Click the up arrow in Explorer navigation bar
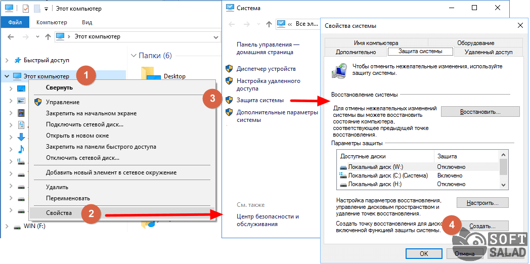The height and width of the screenshot is (264, 530). (48, 37)
